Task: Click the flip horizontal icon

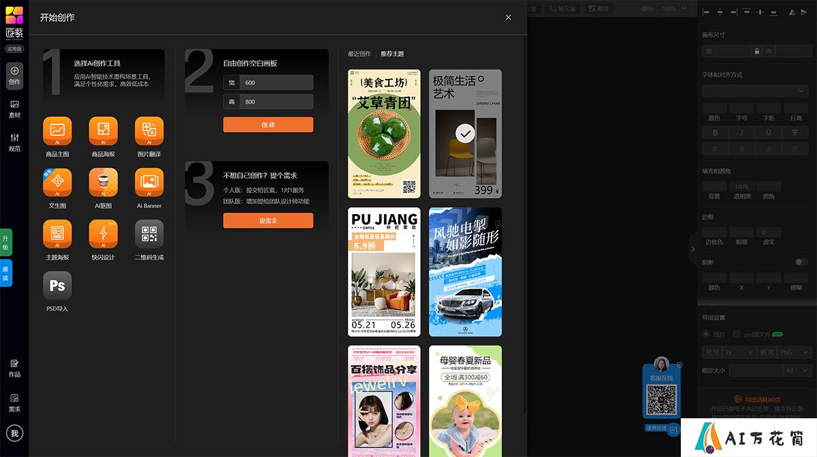Action: pos(792,12)
